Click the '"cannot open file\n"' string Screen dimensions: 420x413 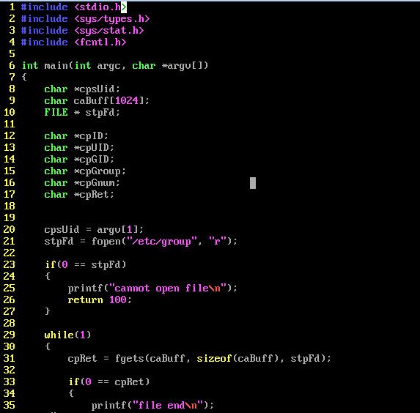pyautogui.click(x=167, y=289)
